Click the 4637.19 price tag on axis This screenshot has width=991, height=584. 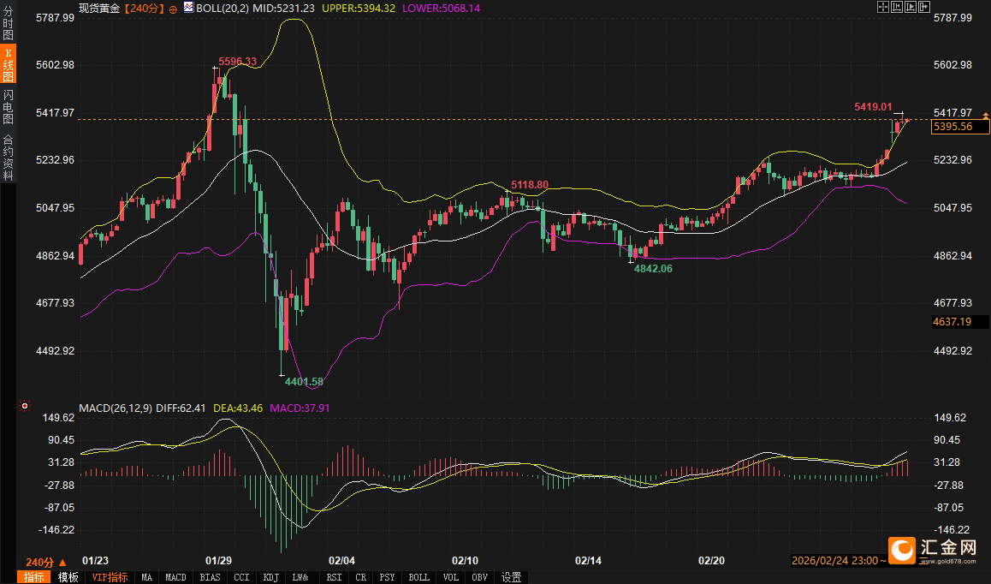[x=960, y=321]
